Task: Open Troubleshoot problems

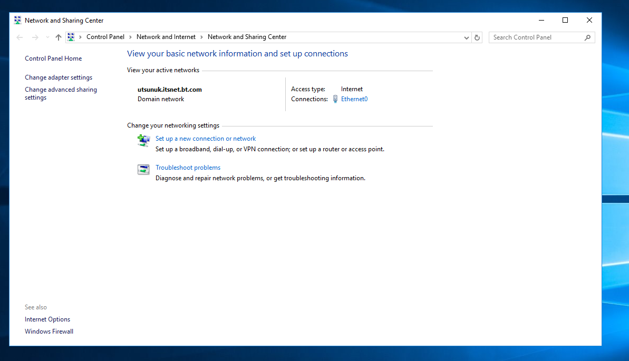Action: 188,168
